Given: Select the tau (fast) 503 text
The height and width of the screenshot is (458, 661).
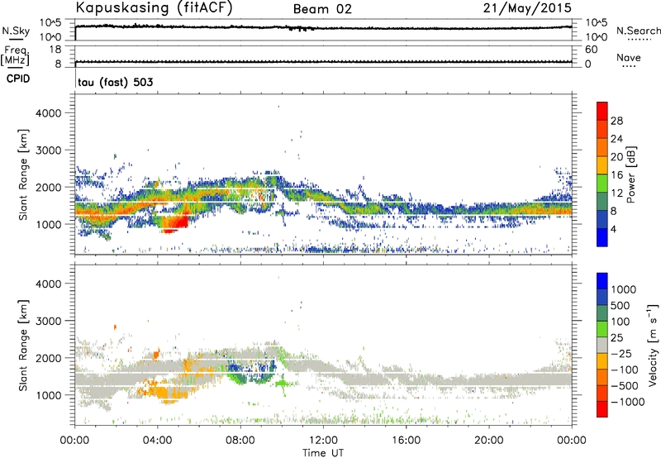Looking at the screenshot, I should [116, 82].
